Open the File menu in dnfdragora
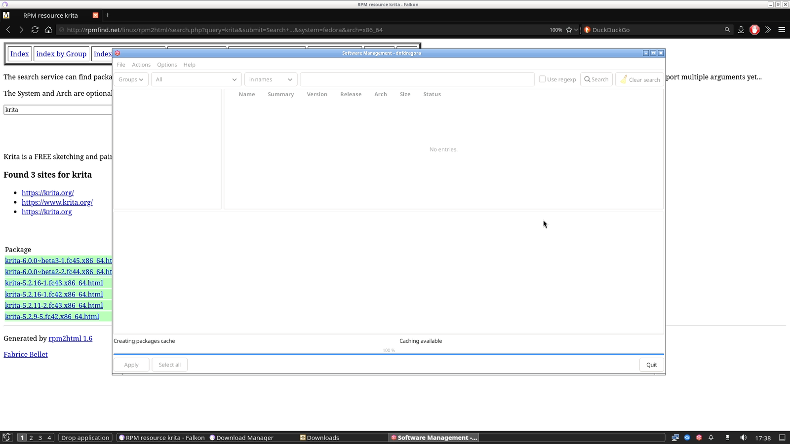This screenshot has width=790, height=444. 121,65
